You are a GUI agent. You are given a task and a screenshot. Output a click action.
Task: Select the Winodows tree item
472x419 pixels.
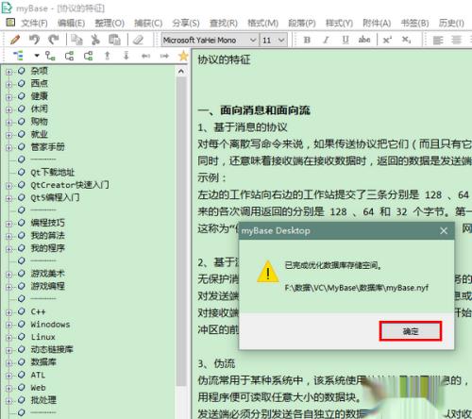pos(50,325)
